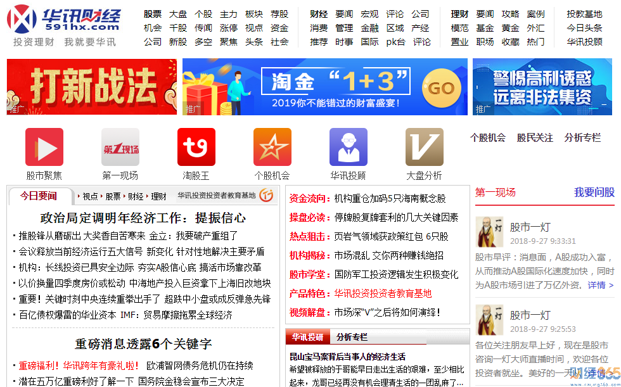Click GO button on 淘金 1+3 banner

(441, 88)
